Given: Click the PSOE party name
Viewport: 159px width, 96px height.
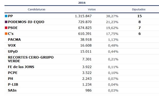Looking at the screenshot, I should pos(13,28).
